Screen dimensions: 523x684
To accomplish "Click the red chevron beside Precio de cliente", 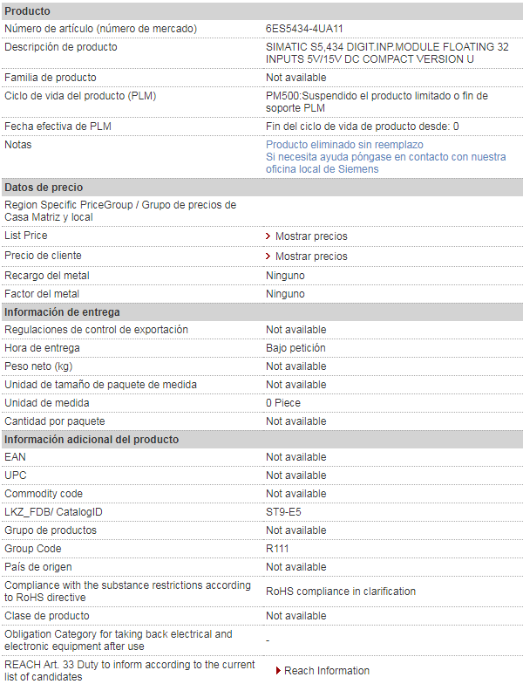I will tap(268, 256).
